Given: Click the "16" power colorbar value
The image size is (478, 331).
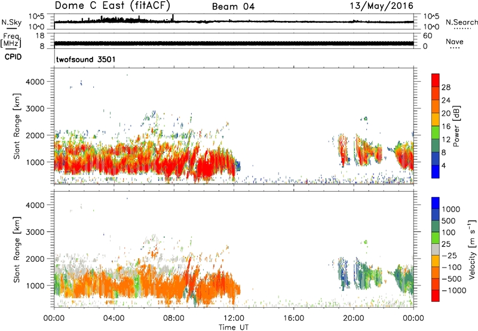Looking at the screenshot, I should click(446, 127).
